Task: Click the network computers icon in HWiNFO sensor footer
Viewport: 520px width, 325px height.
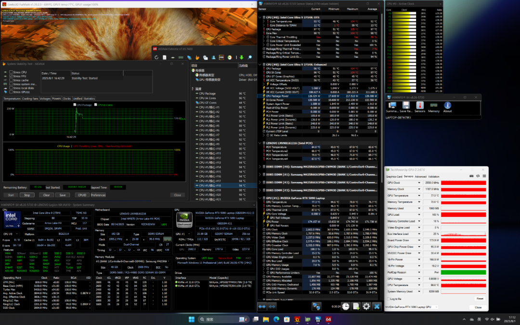Action: pyautogui.click(x=316, y=307)
